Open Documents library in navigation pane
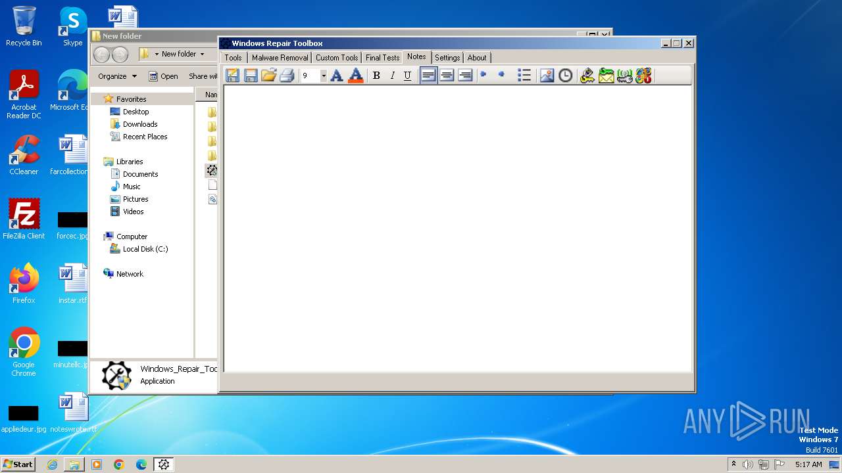 click(140, 174)
